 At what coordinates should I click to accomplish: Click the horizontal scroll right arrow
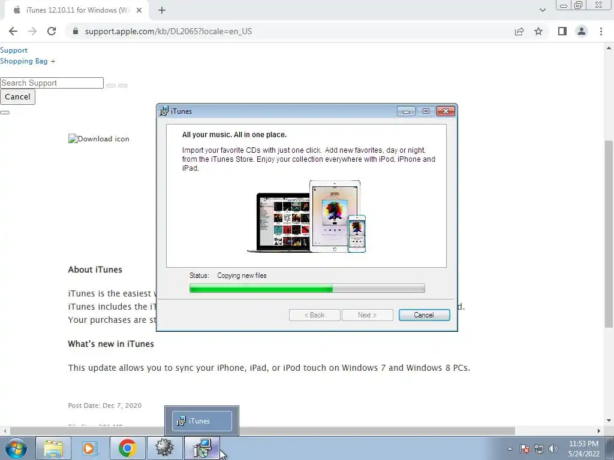coord(599,431)
